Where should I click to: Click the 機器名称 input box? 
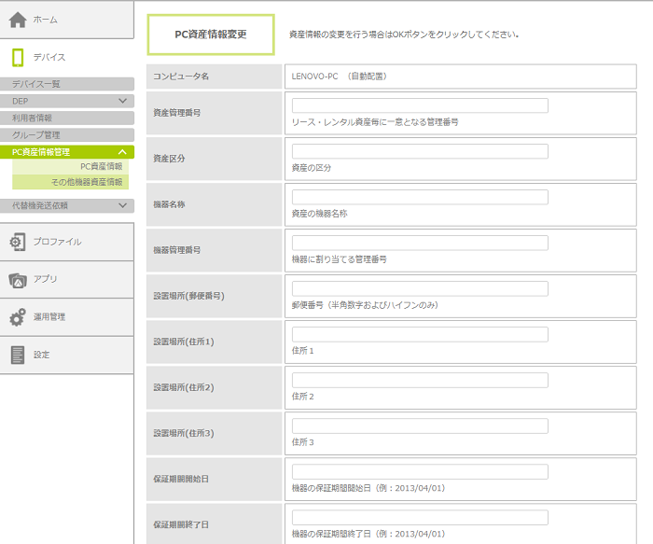(420, 198)
